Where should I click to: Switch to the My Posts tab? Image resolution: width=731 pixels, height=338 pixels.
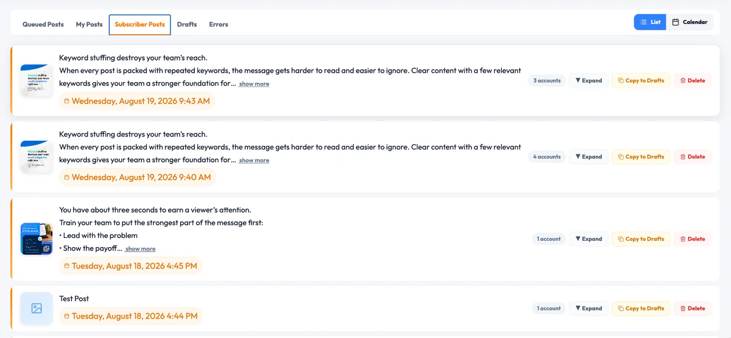[x=89, y=25]
